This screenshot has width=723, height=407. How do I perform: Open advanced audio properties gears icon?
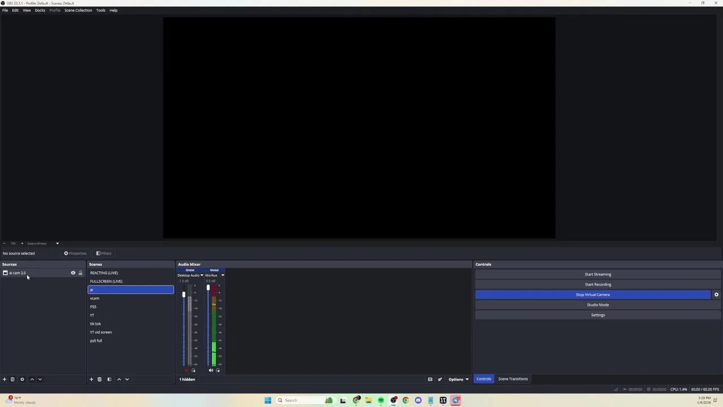(x=439, y=379)
